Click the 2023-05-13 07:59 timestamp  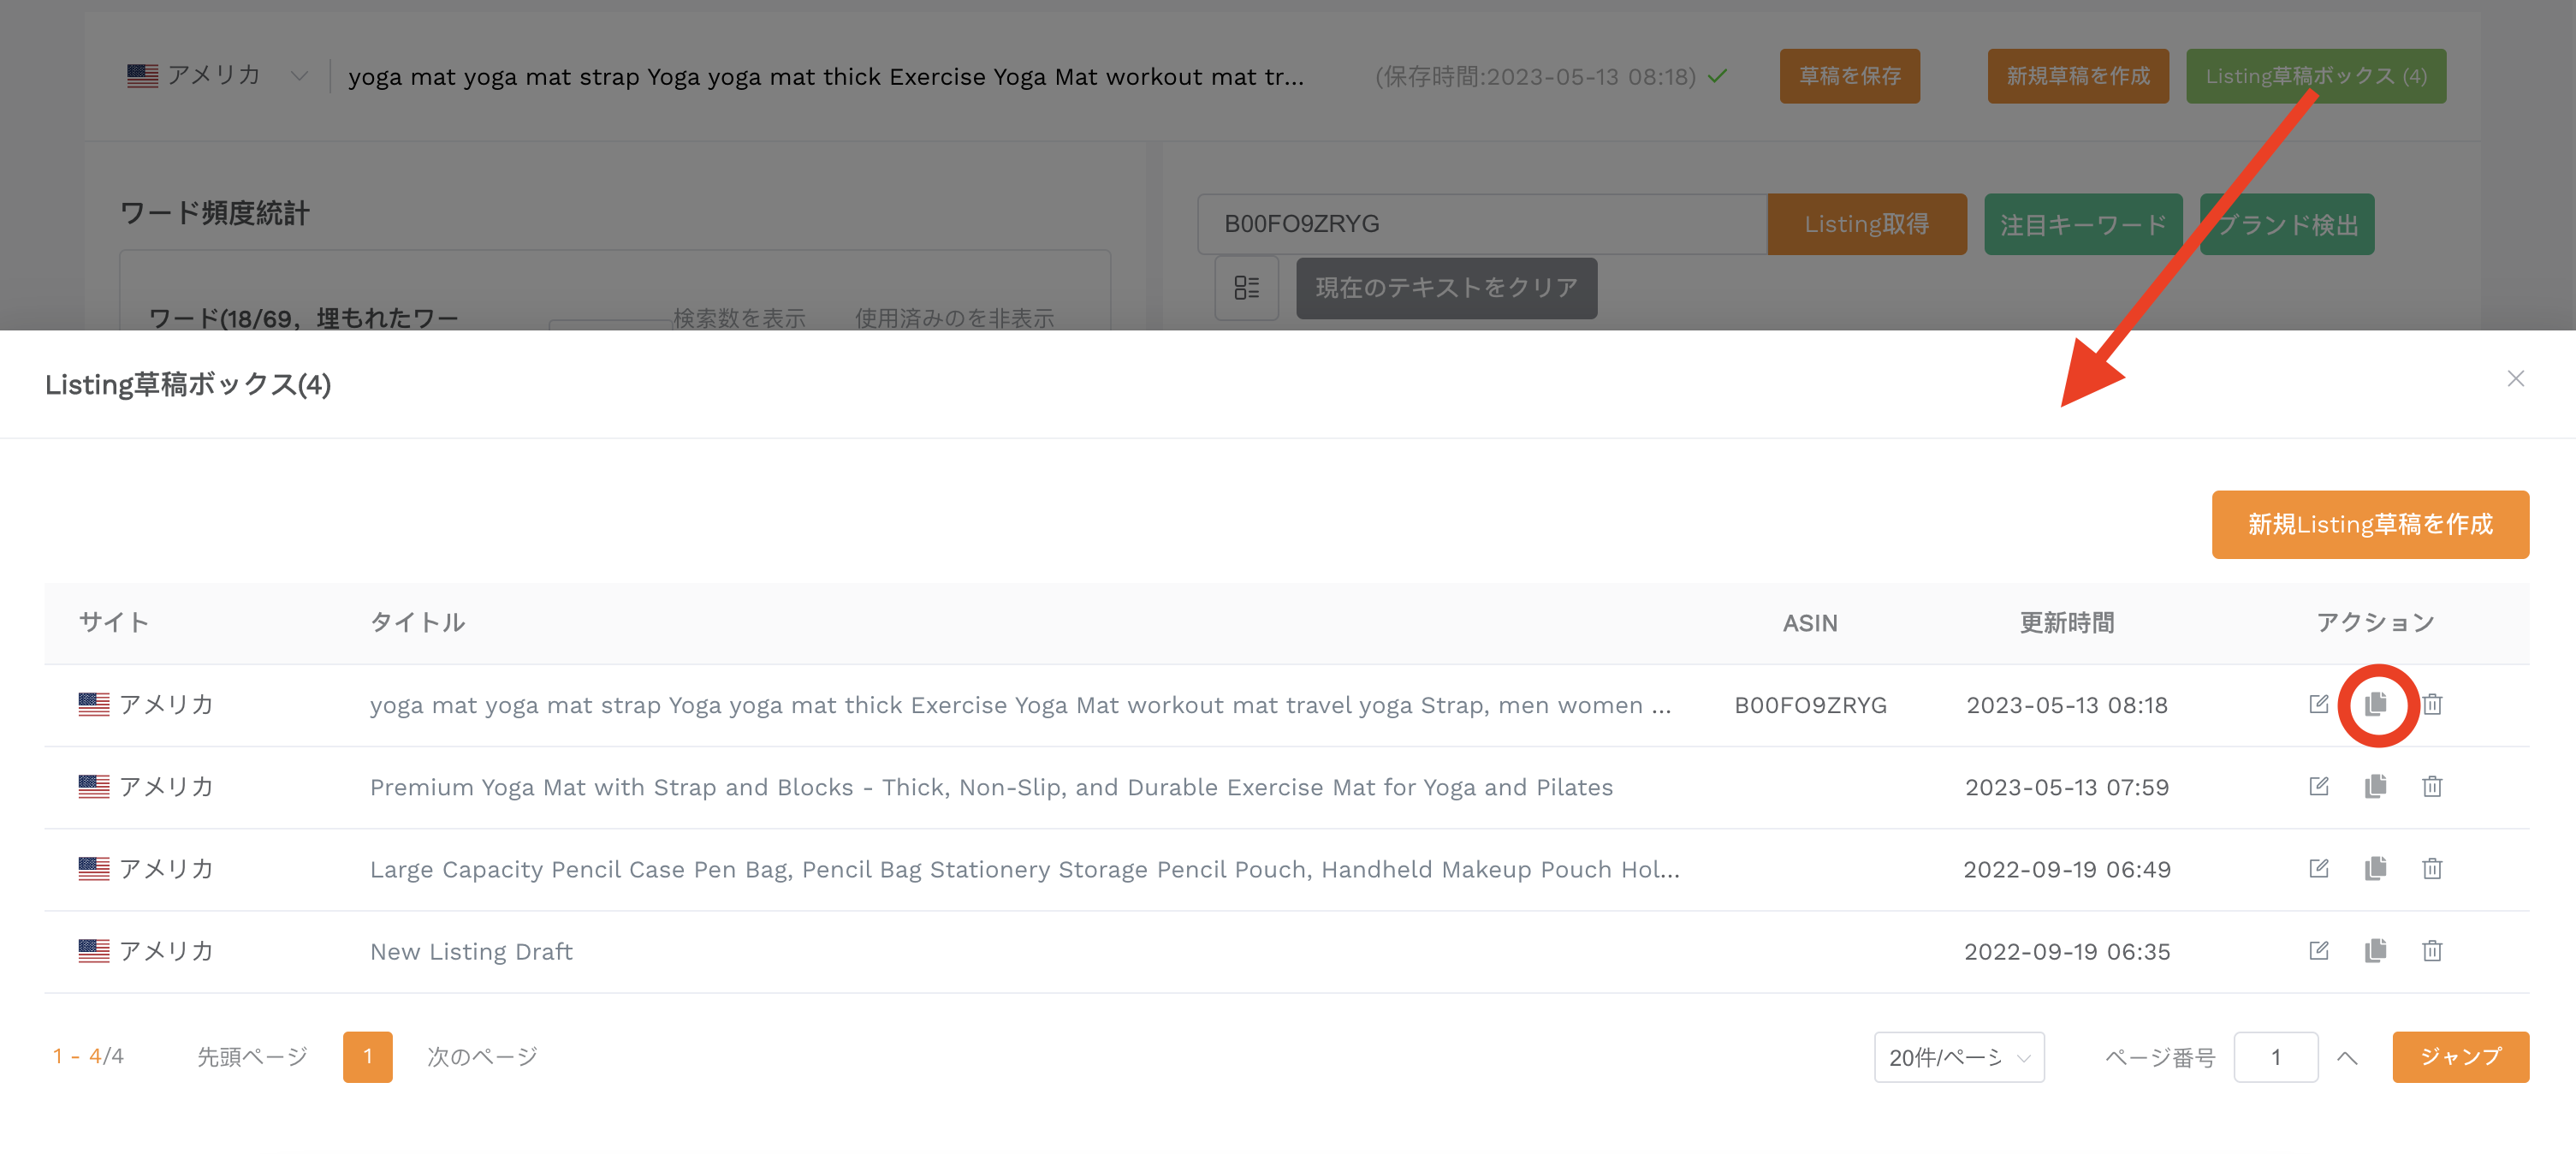[2066, 786]
